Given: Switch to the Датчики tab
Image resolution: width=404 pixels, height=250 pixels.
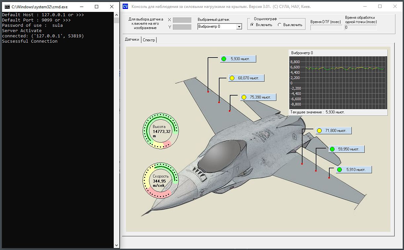Looking at the screenshot, I should tap(132, 40).
